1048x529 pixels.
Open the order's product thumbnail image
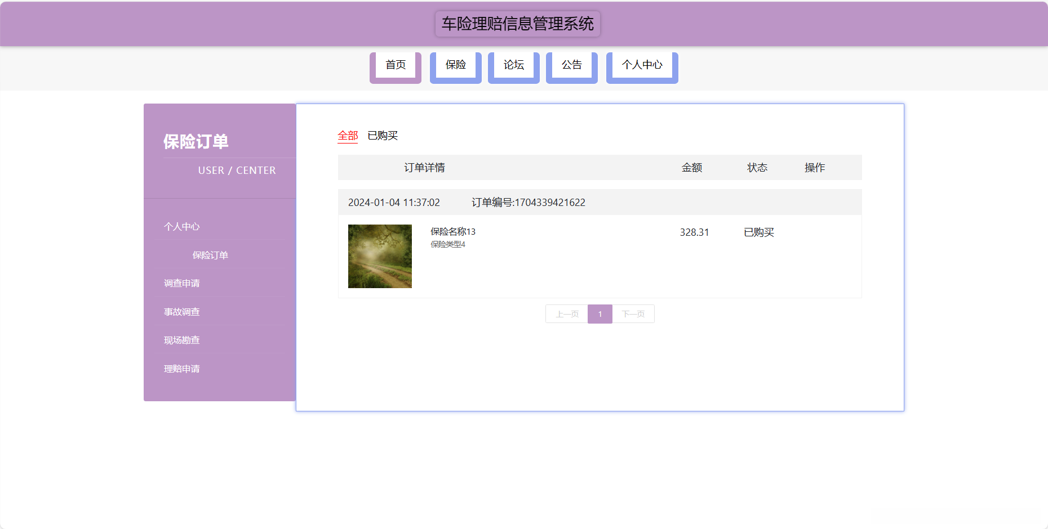[380, 256]
